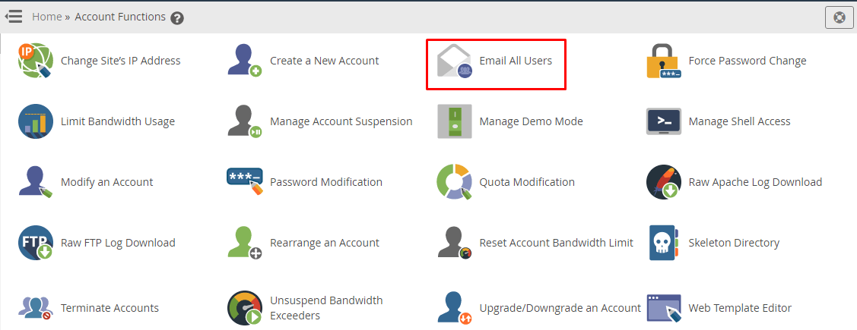Go to the Home breadcrumb link
Image resolution: width=857 pixels, height=330 pixels.
pyautogui.click(x=46, y=17)
